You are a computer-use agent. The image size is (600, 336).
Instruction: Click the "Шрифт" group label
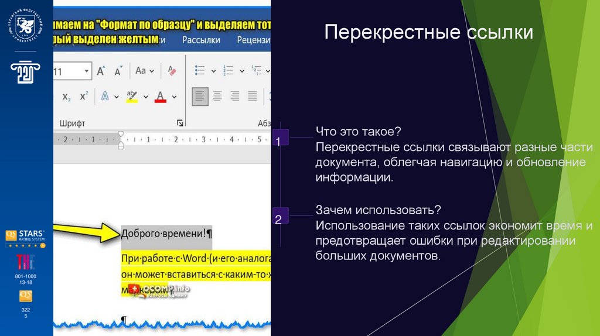(x=72, y=124)
